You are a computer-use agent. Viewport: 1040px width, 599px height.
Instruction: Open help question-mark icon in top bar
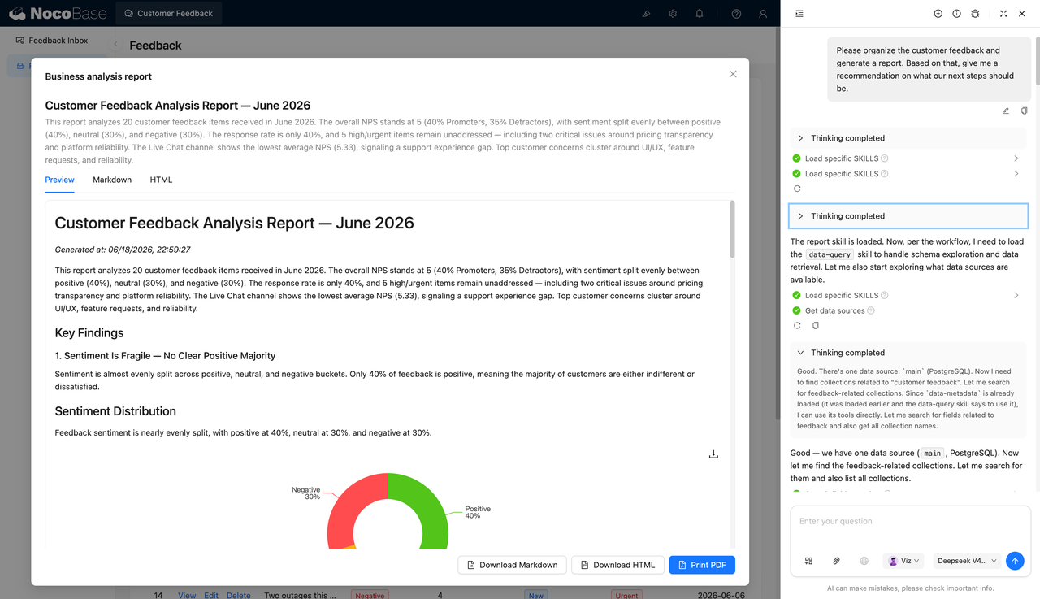(736, 14)
